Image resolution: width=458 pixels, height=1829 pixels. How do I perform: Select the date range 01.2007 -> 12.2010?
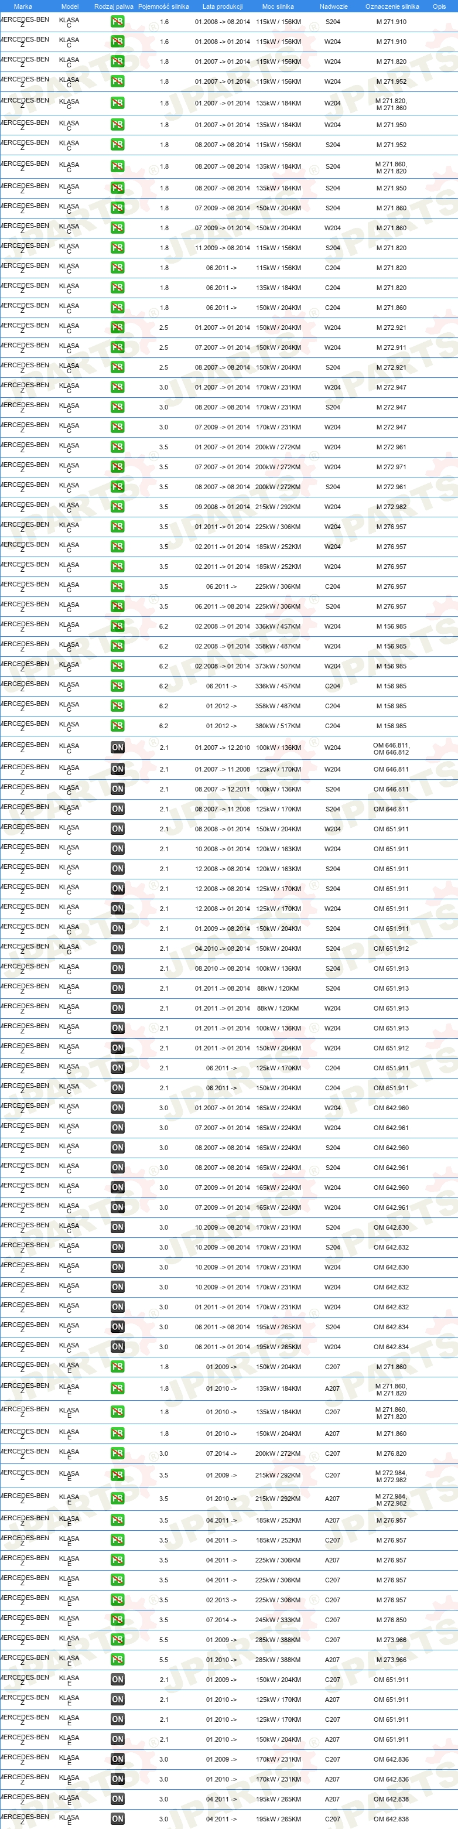pyautogui.click(x=222, y=748)
